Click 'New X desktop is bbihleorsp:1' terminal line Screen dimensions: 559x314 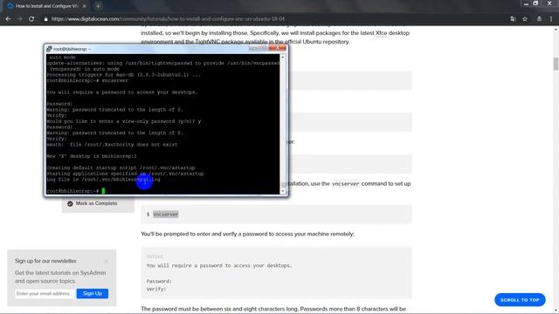pos(92,156)
